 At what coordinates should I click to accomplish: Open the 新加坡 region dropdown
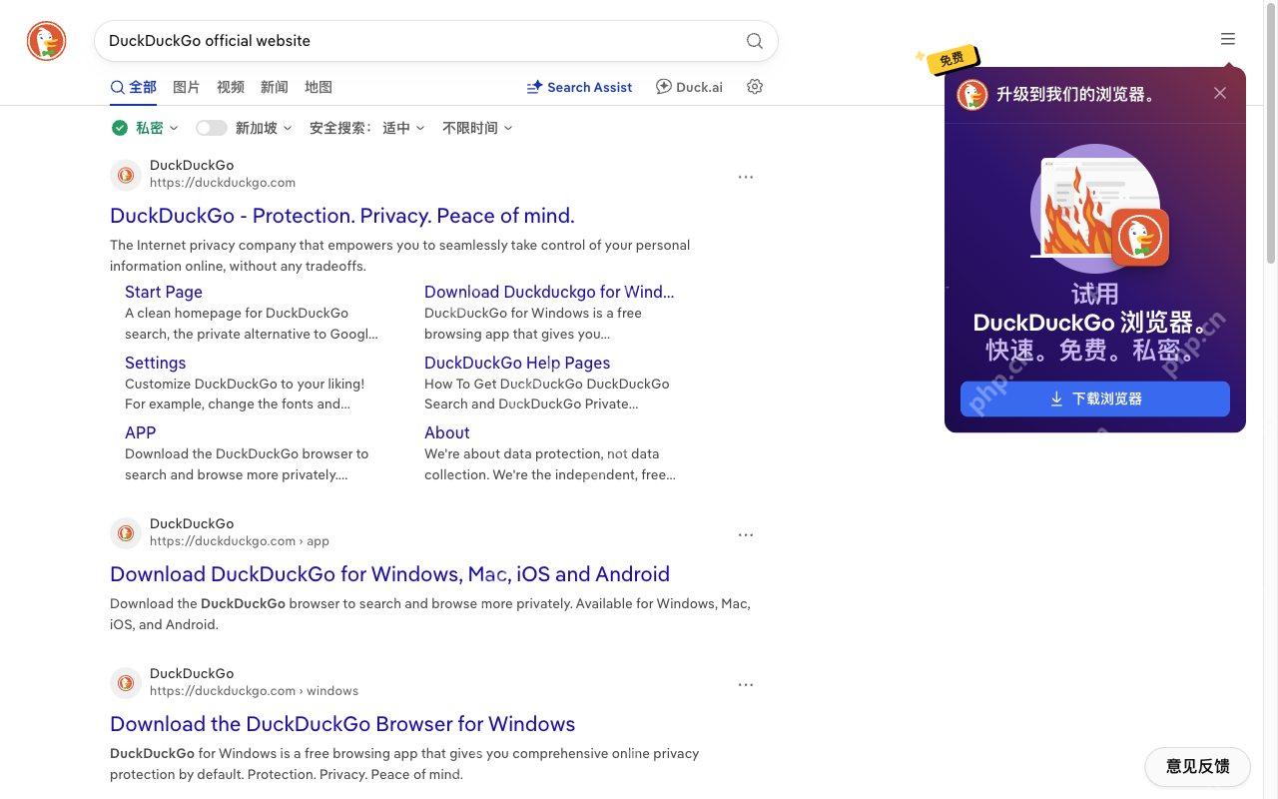[264, 128]
